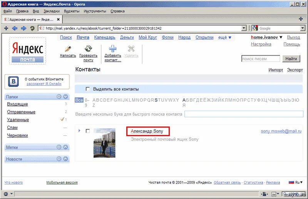308x199 pixels.
Task: Open the address bar history dropdown
Action: [x=244, y=28]
